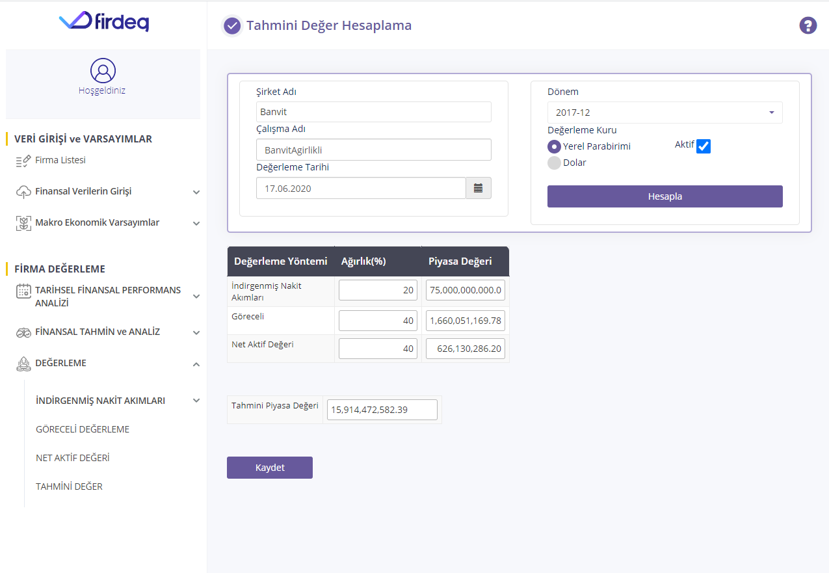
Task: Open the GÖRECELİ DEĞERLEME menu item
Action: coord(83,429)
